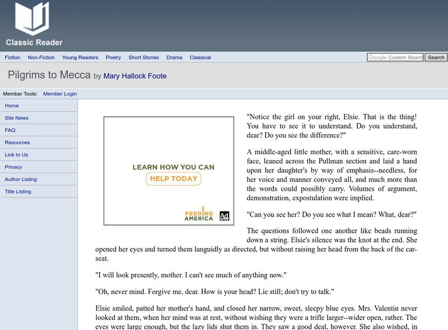Open the Privacy page
Image resolution: width=448 pixels, height=330 pixels.
coord(12,167)
